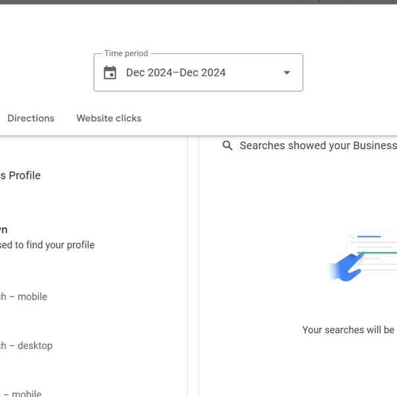
Task: Click the dark title bar at top
Action: coord(198,2)
